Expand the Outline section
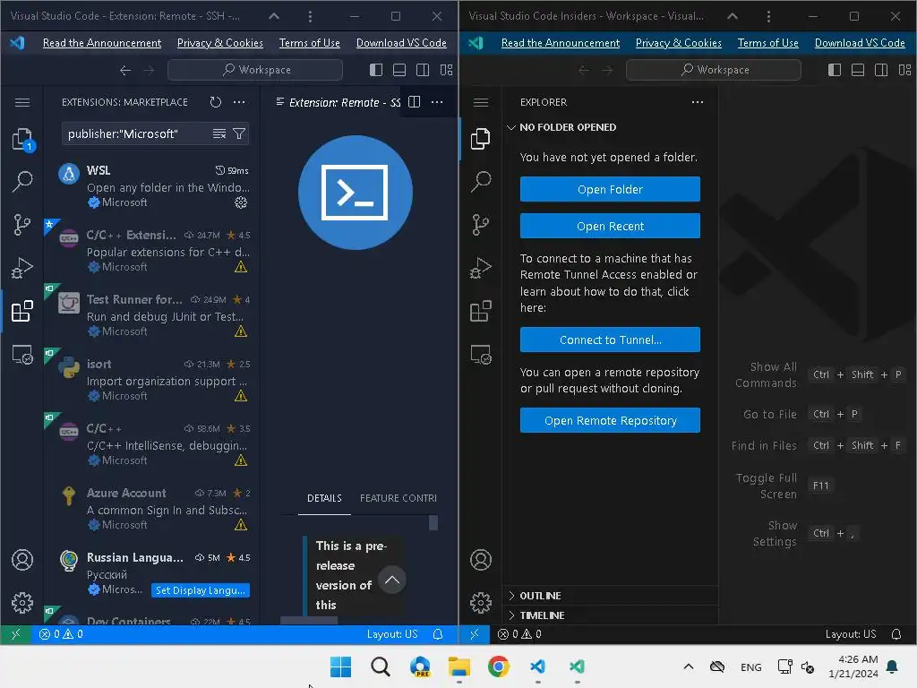This screenshot has height=688, width=917. coord(610,596)
